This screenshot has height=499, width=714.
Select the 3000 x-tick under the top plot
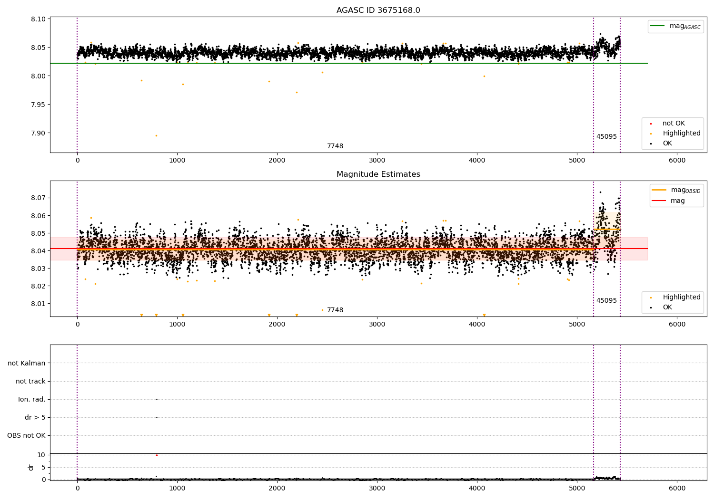click(x=377, y=160)
